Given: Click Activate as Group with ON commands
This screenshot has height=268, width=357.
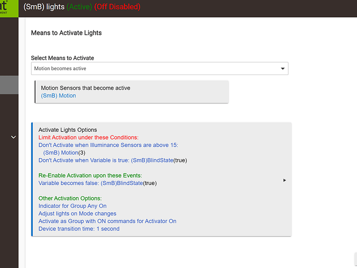Looking at the screenshot, I should 107,221.
